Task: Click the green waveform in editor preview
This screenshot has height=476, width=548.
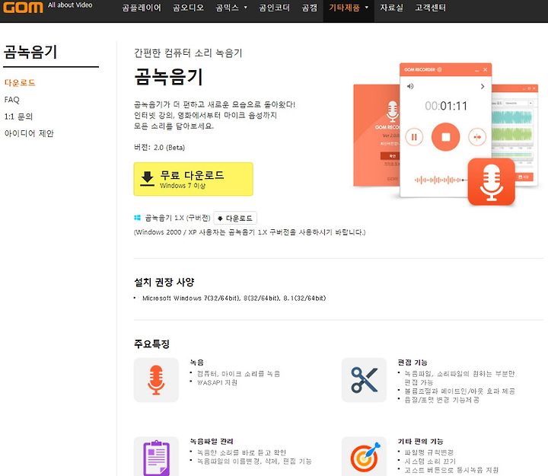Action: [x=511, y=133]
